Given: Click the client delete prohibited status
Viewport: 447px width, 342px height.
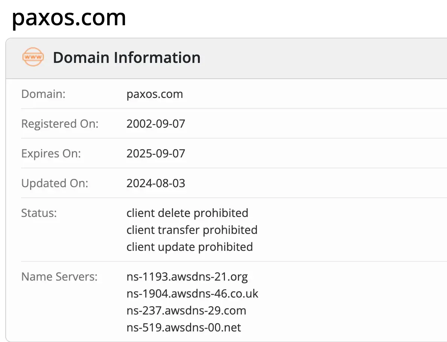Looking at the screenshot, I should [x=187, y=213].
